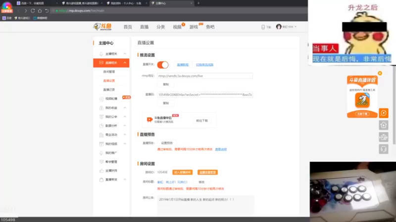
Task: Open 直播记录 submenu item
Action: [x=109, y=90]
